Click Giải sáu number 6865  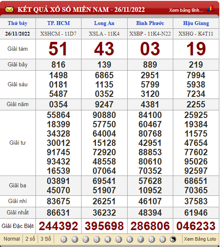pyautogui.click(x=104, y=75)
